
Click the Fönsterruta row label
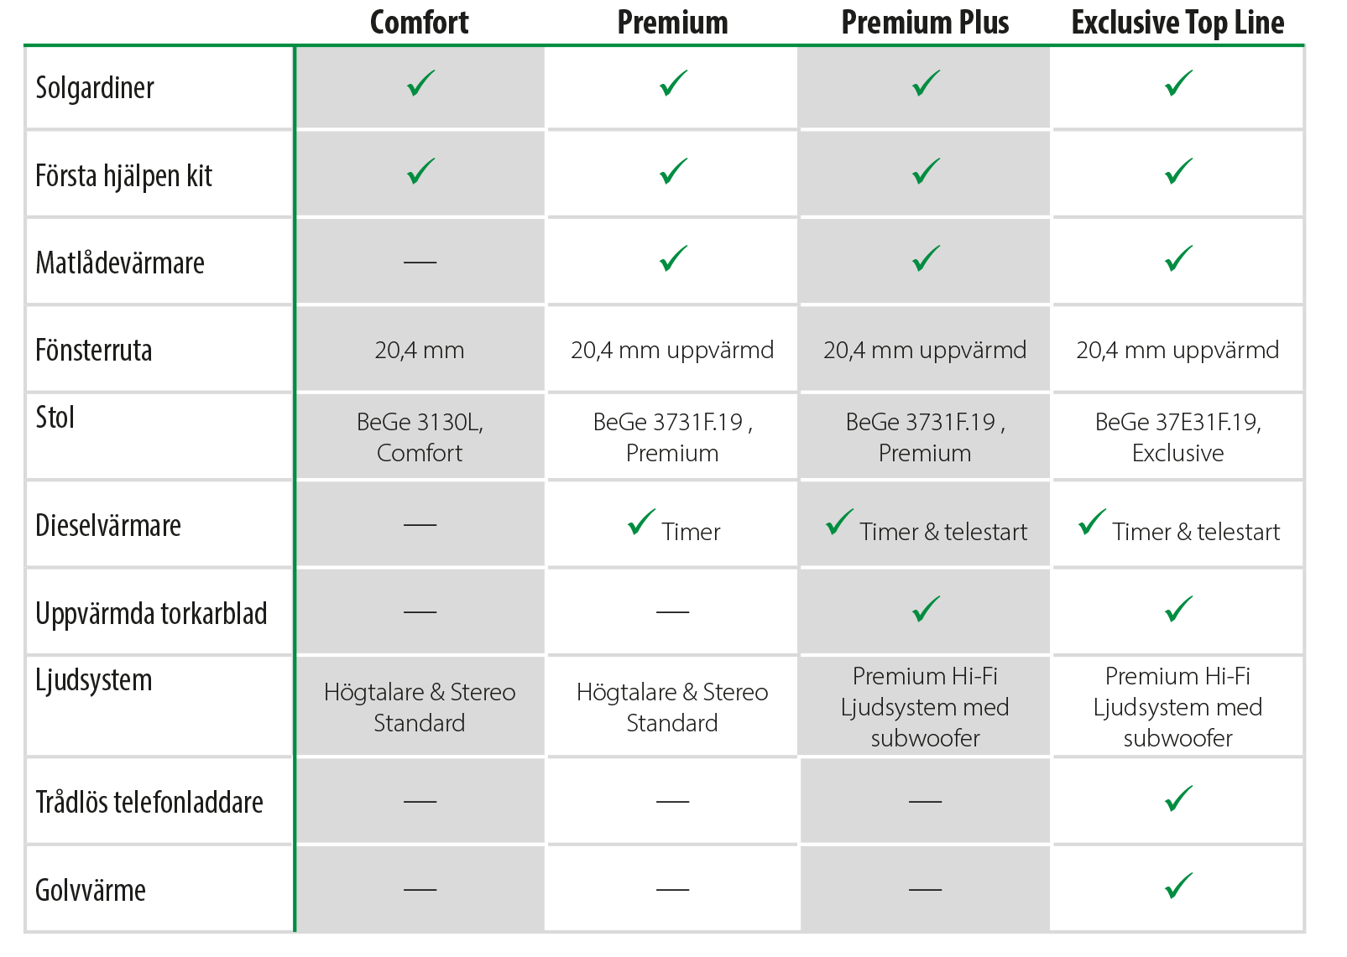coord(94,350)
